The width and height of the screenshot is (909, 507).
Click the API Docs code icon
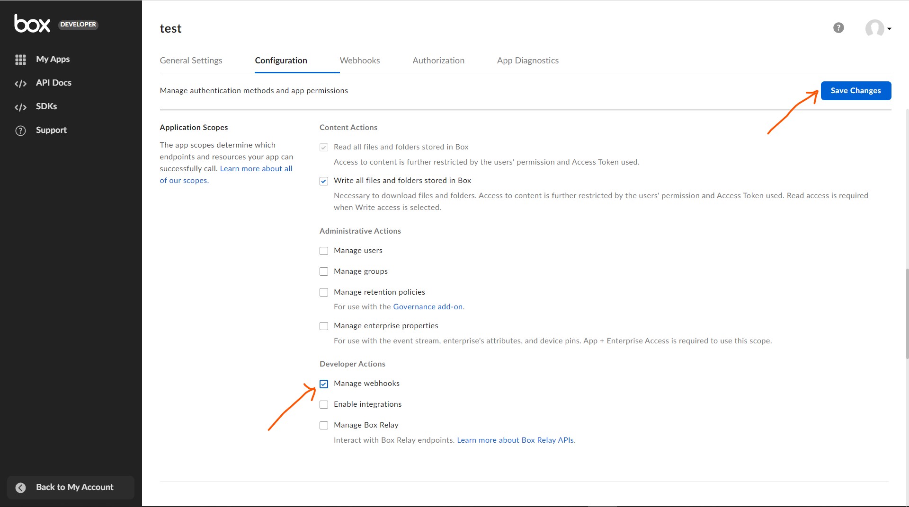[x=20, y=84]
